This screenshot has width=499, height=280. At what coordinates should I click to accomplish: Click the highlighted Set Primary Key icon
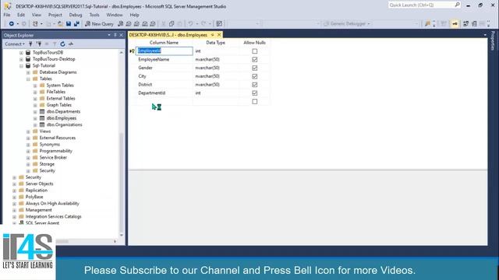click(x=455, y=24)
